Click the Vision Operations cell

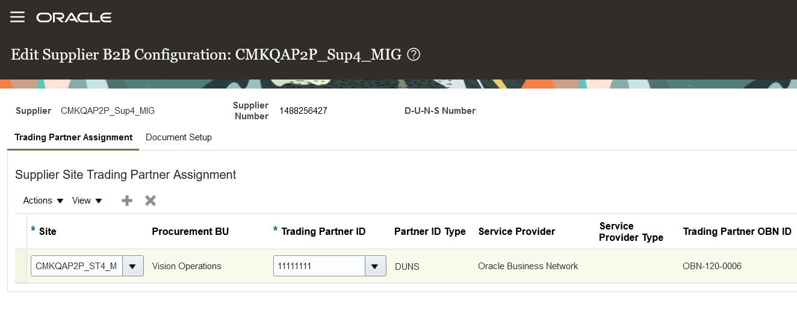tap(187, 266)
